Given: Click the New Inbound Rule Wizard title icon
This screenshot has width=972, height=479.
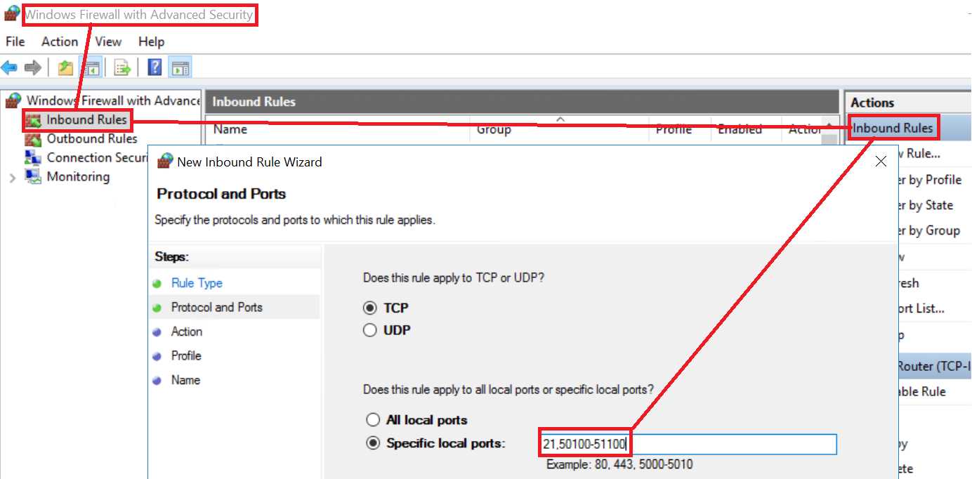Looking at the screenshot, I should 165,162.
